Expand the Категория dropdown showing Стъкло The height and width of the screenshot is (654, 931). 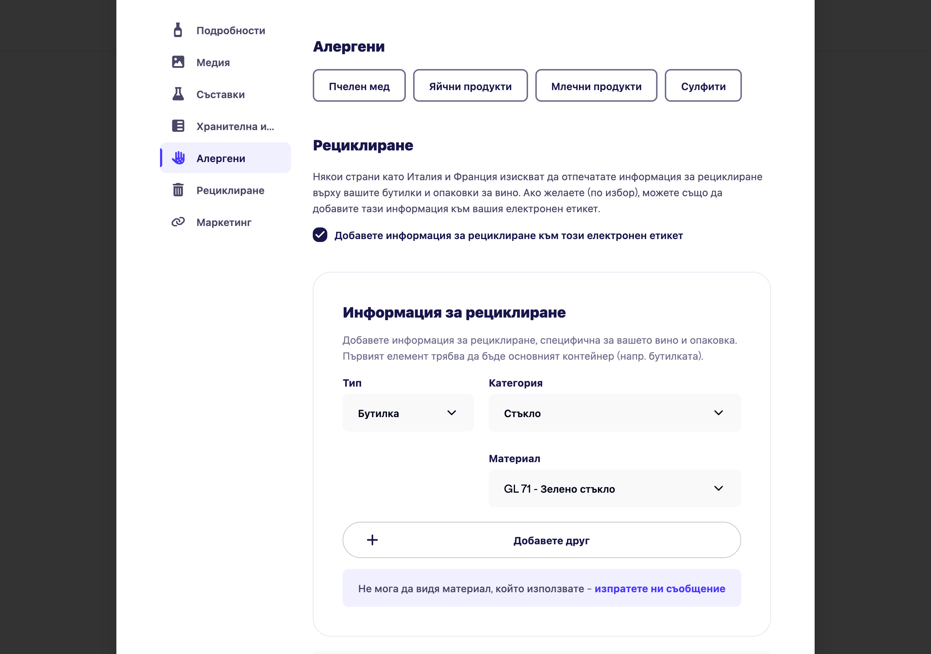click(x=615, y=413)
